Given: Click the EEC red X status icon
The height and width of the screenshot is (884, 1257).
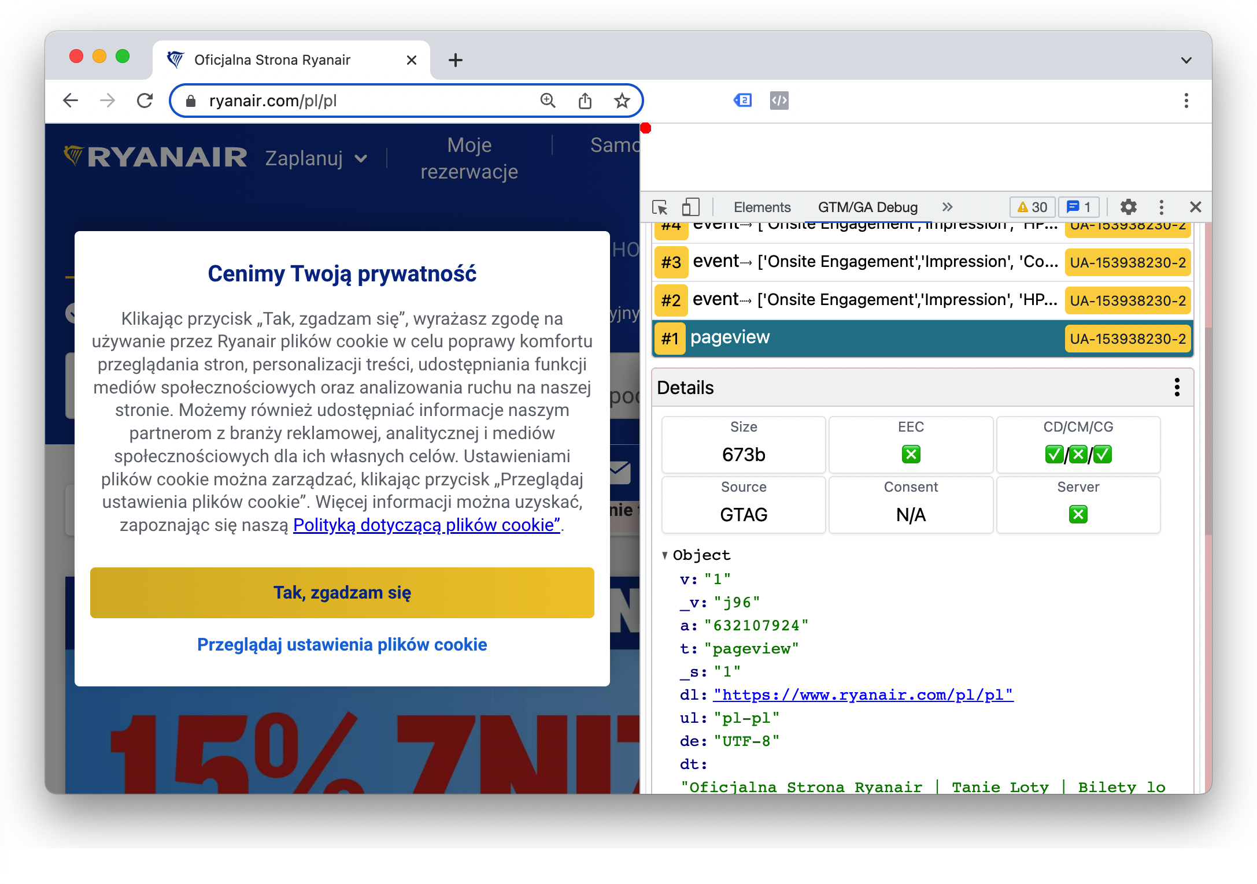Looking at the screenshot, I should coord(911,454).
